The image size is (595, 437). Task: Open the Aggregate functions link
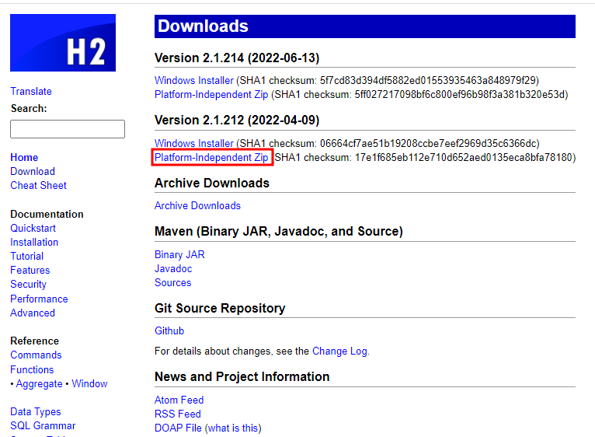39,384
